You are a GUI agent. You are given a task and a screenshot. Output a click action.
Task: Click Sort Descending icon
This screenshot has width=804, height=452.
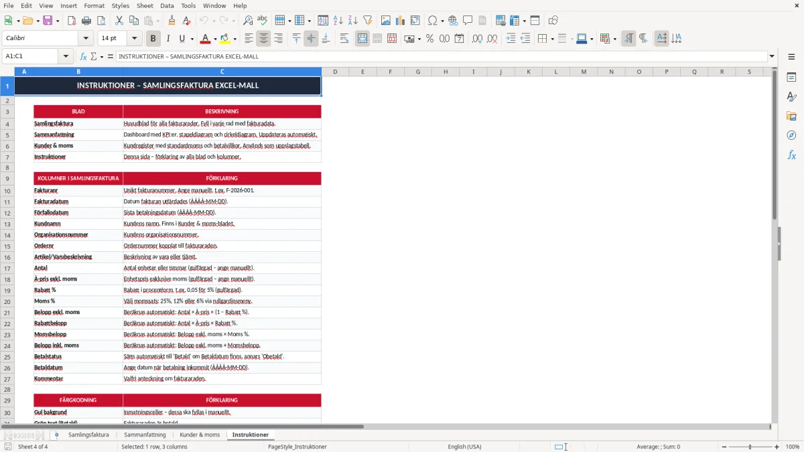pos(353,21)
